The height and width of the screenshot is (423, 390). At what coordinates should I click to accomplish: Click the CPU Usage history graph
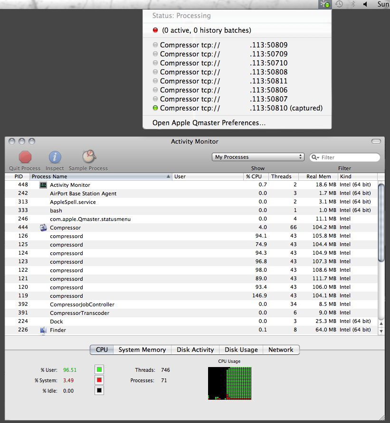tap(230, 383)
